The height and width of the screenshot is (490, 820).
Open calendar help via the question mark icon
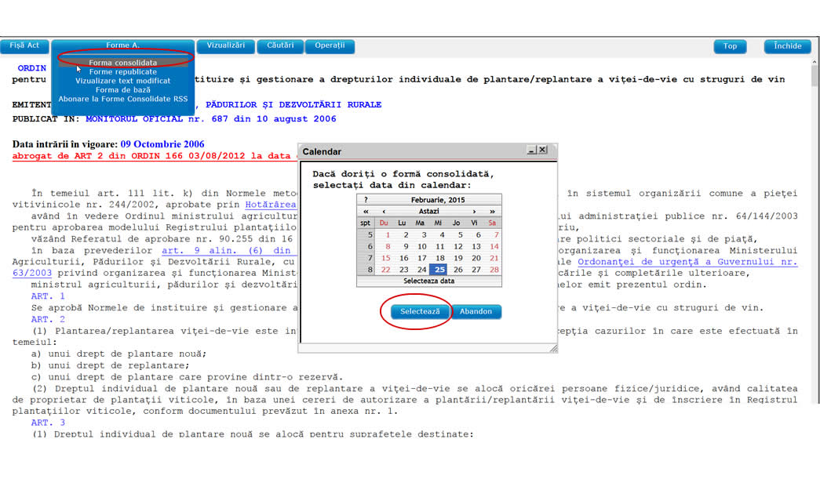click(x=366, y=198)
